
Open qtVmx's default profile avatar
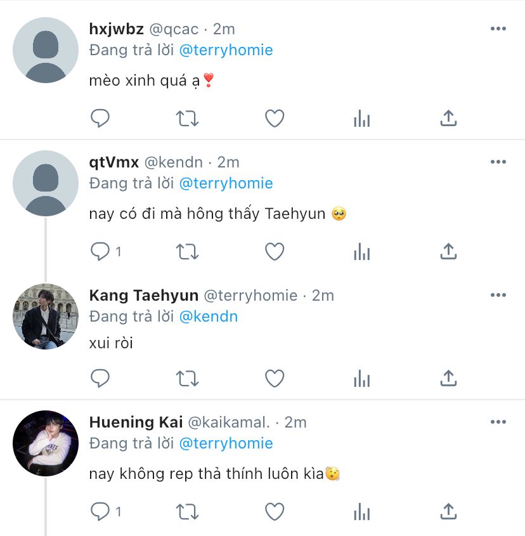point(46,183)
